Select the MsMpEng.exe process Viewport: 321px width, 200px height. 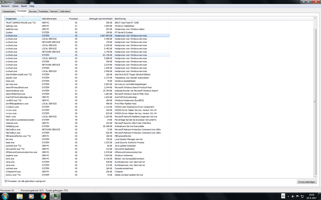87,126
